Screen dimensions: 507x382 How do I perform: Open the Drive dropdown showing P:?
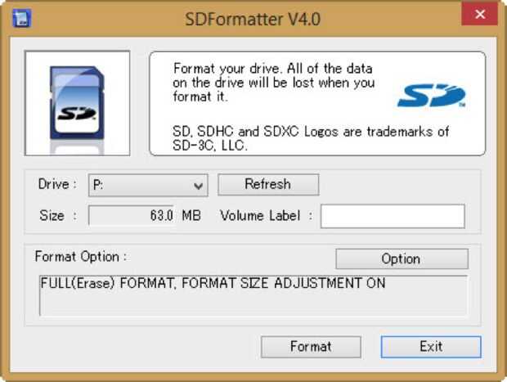pyautogui.click(x=148, y=186)
